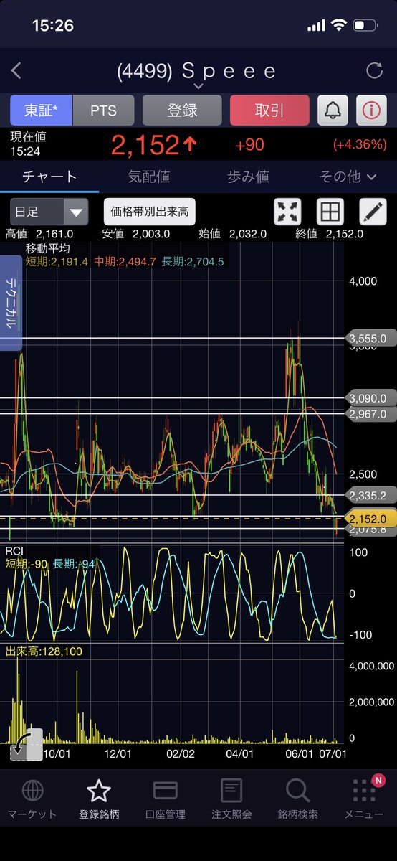The image size is (397, 861).
Task: Tap the red 取引 button
Action: point(269,110)
